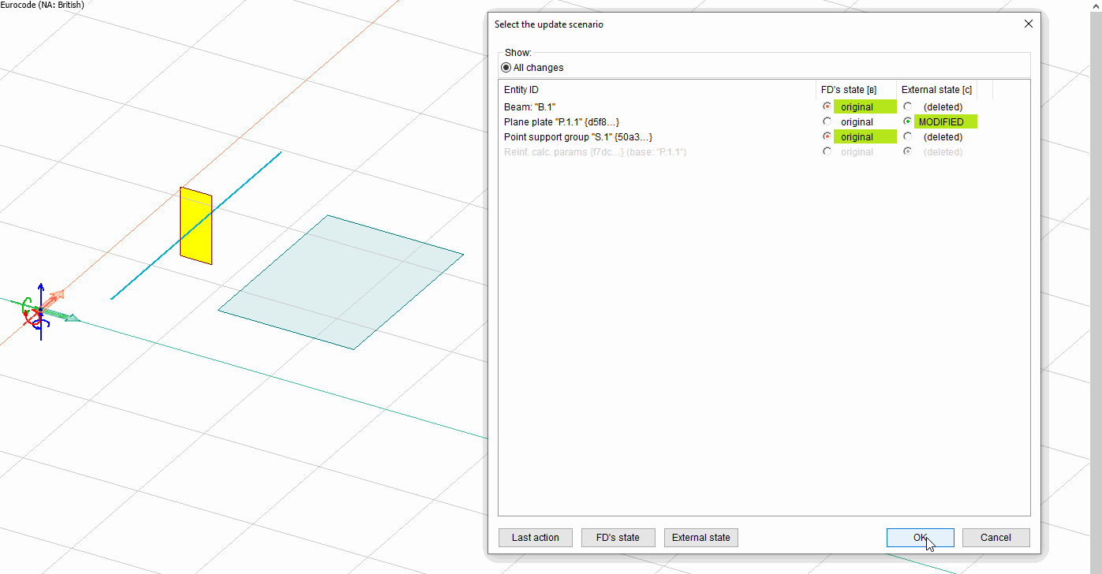
Task: Select External state deleted for Beam B.1
Action: pos(908,106)
